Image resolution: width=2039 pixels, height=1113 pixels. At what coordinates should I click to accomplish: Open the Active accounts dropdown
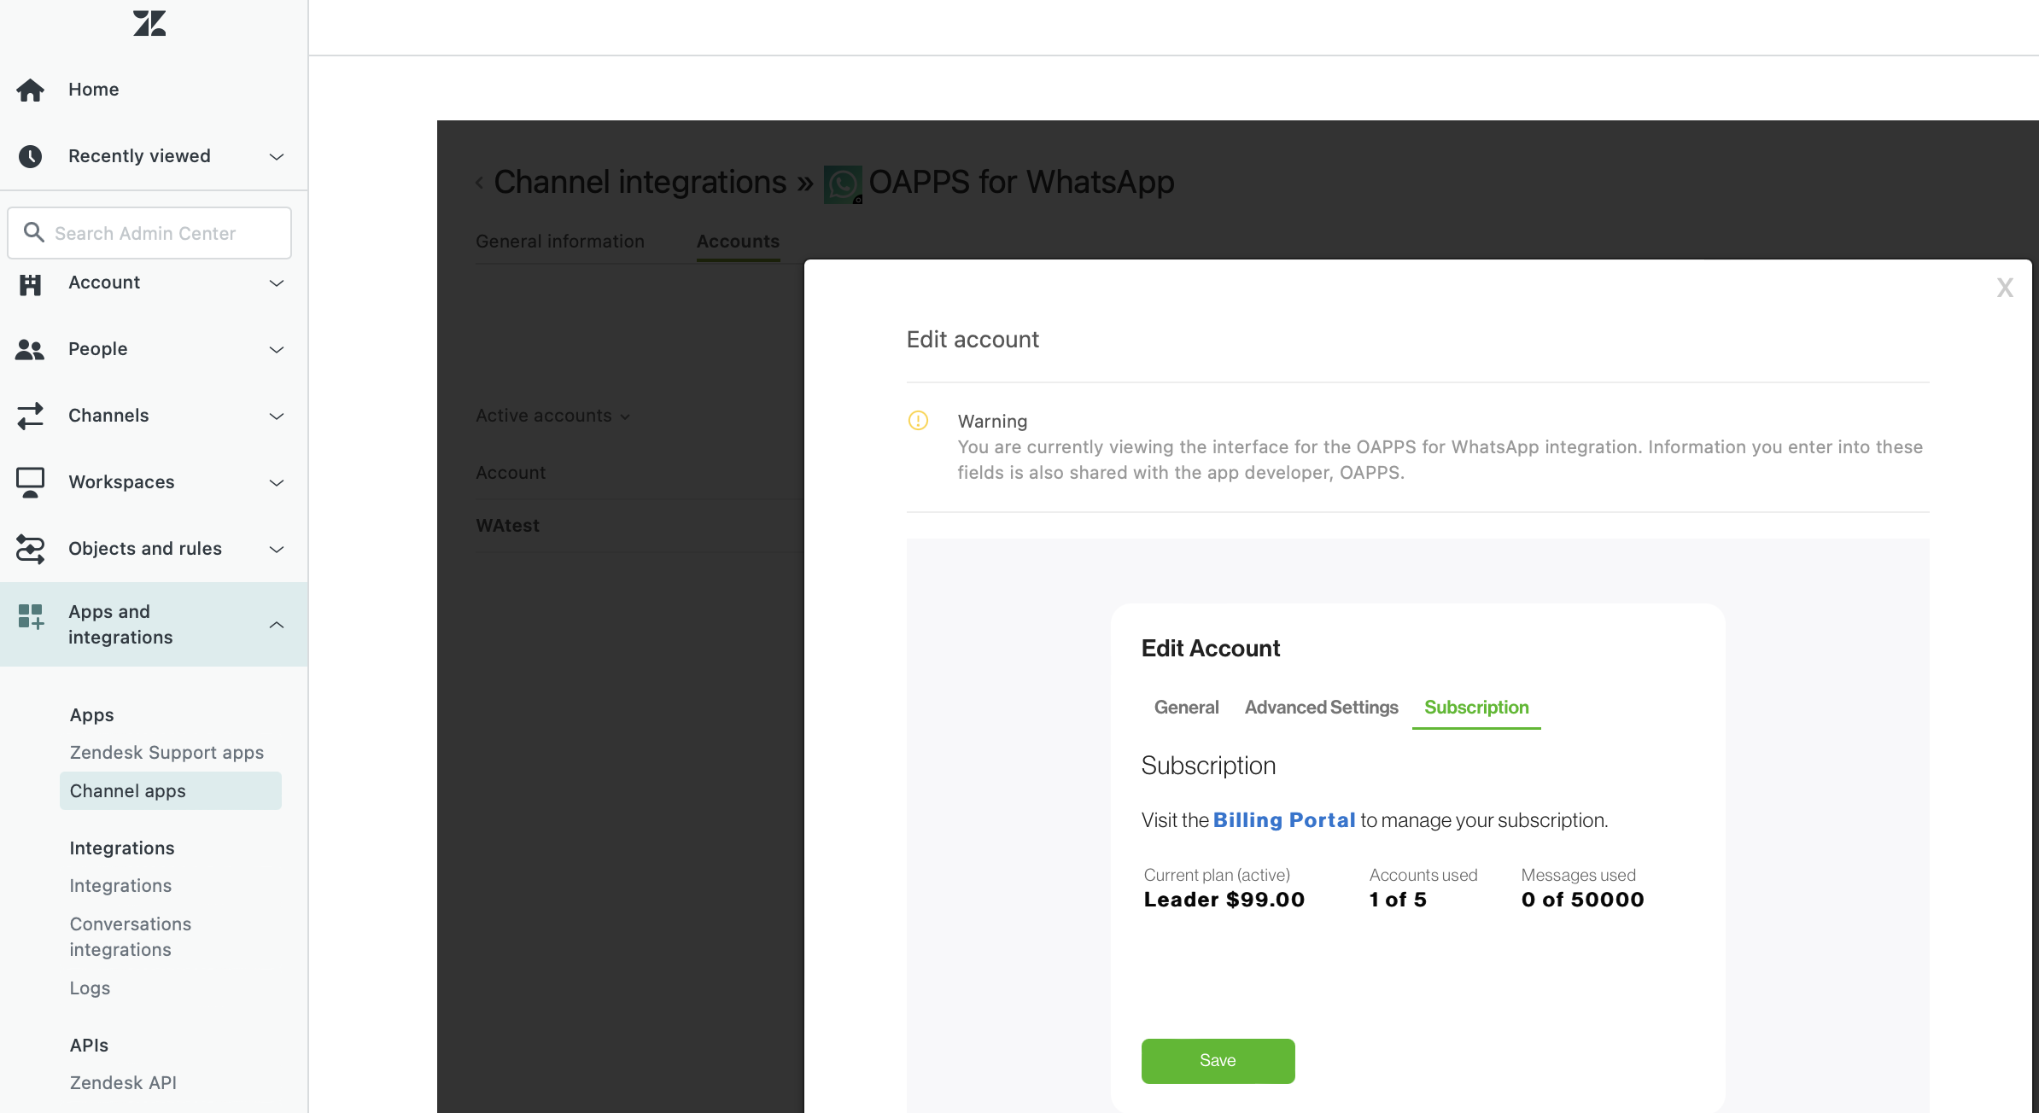552,416
